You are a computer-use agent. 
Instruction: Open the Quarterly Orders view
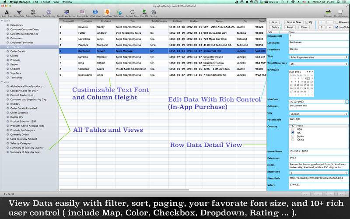(x=20, y=134)
